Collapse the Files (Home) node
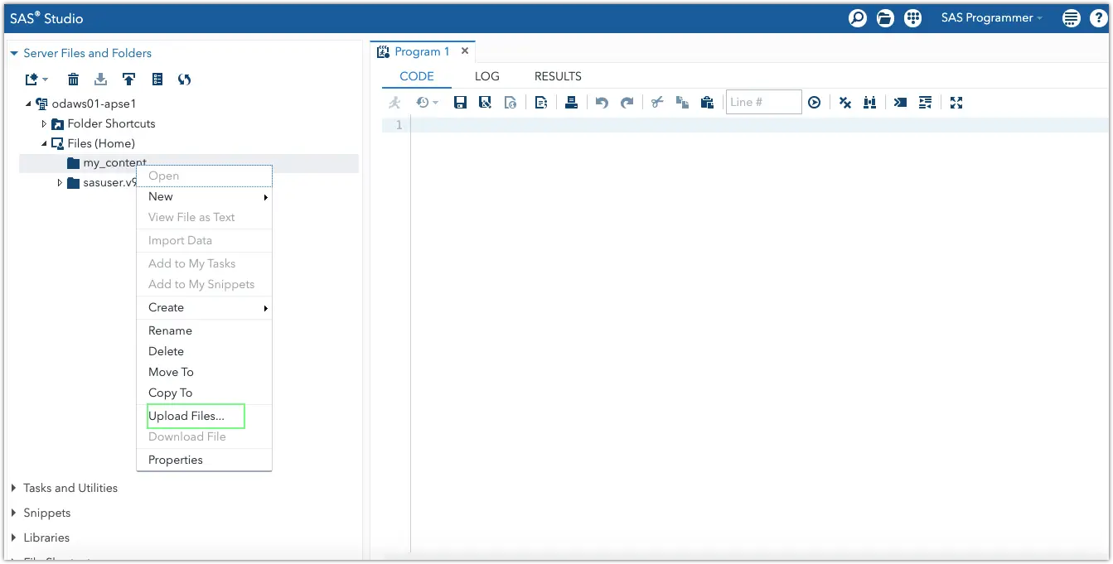Screen dimensions: 1113x564 [x=44, y=143]
